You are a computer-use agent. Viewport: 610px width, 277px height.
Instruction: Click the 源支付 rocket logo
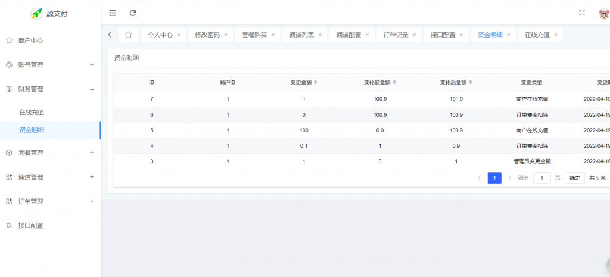point(37,13)
